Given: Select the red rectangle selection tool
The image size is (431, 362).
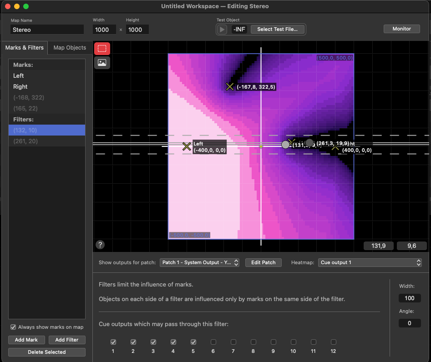Looking at the screenshot, I should [102, 49].
